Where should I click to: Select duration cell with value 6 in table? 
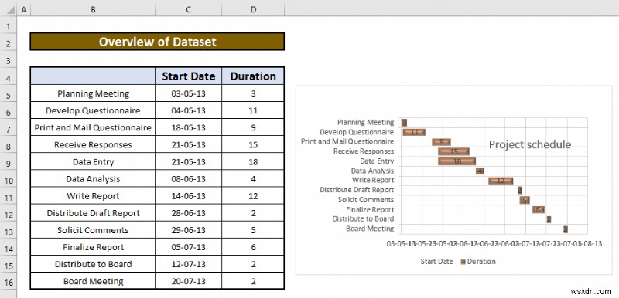[253, 247]
